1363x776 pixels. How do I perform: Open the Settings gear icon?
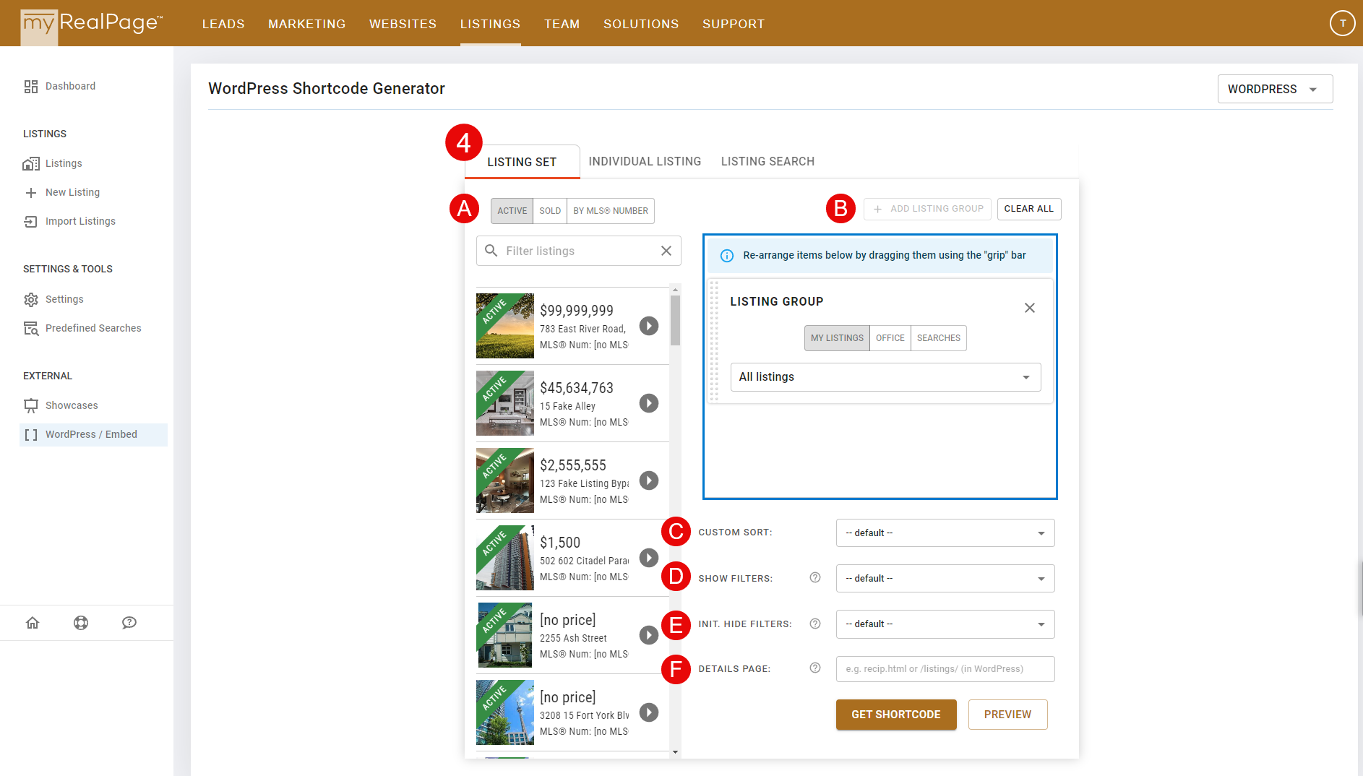[30, 300]
